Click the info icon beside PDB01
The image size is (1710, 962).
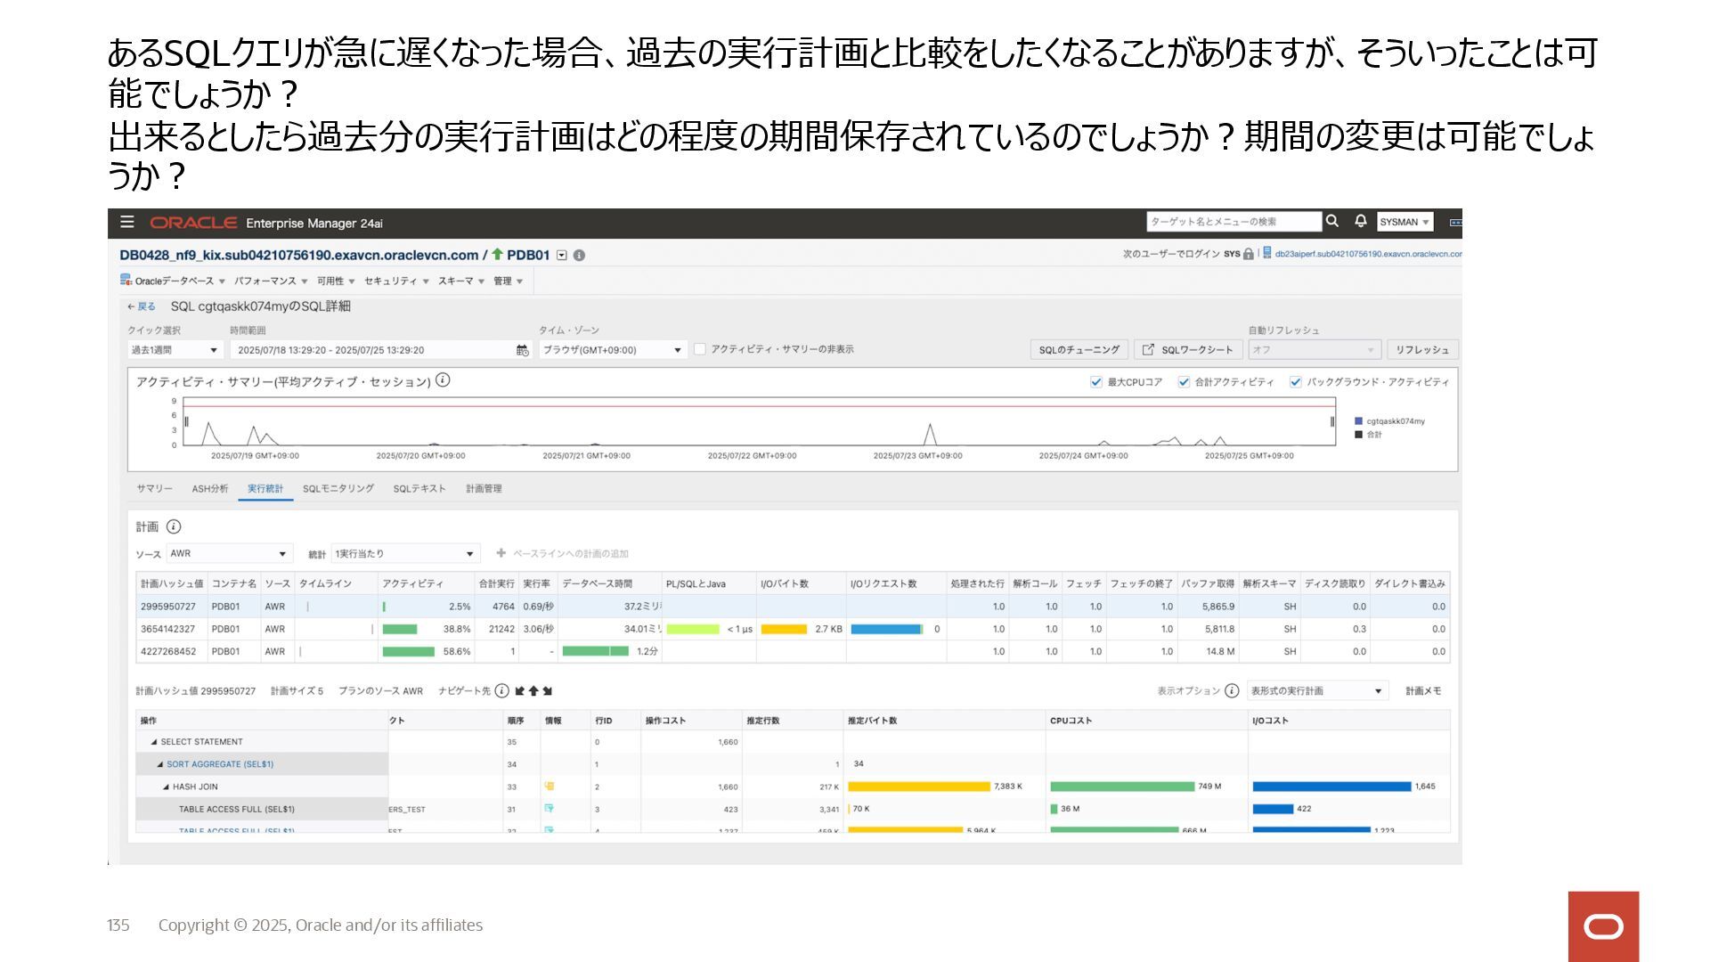[579, 256]
